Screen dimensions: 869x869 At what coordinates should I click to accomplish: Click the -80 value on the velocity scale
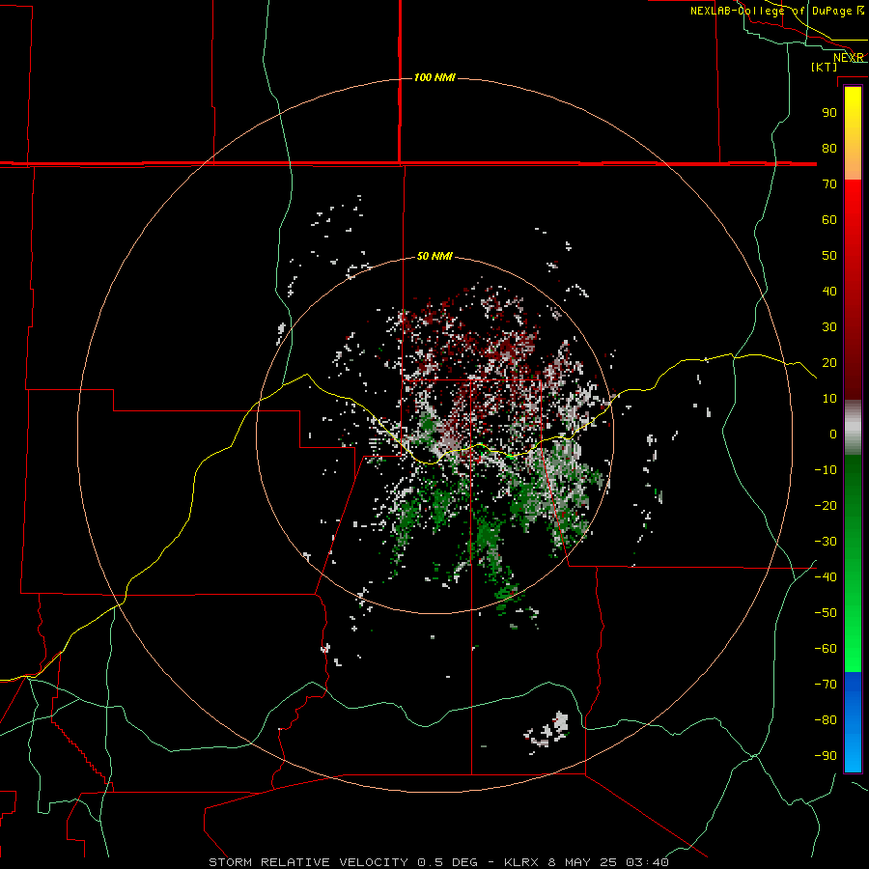[826, 720]
